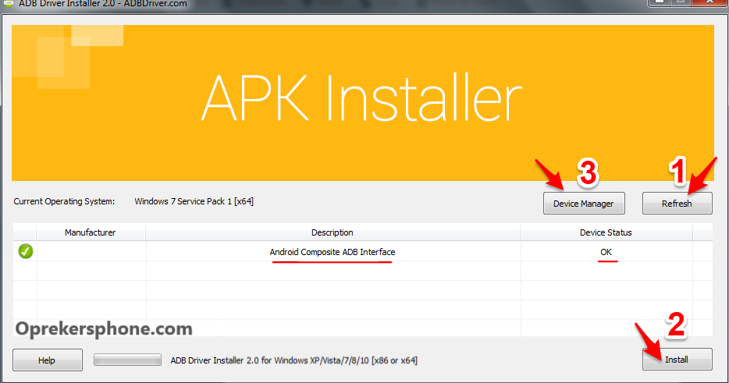
Task: Click the Manufacturer column header
Action: (x=91, y=232)
